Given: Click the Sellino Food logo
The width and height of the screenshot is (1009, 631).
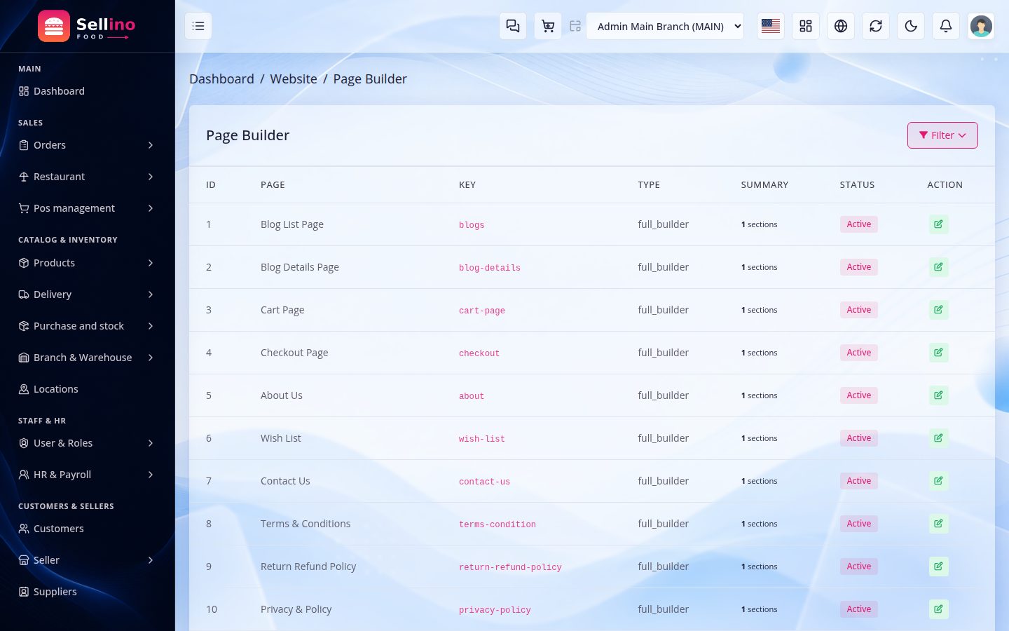Looking at the screenshot, I should (x=87, y=26).
